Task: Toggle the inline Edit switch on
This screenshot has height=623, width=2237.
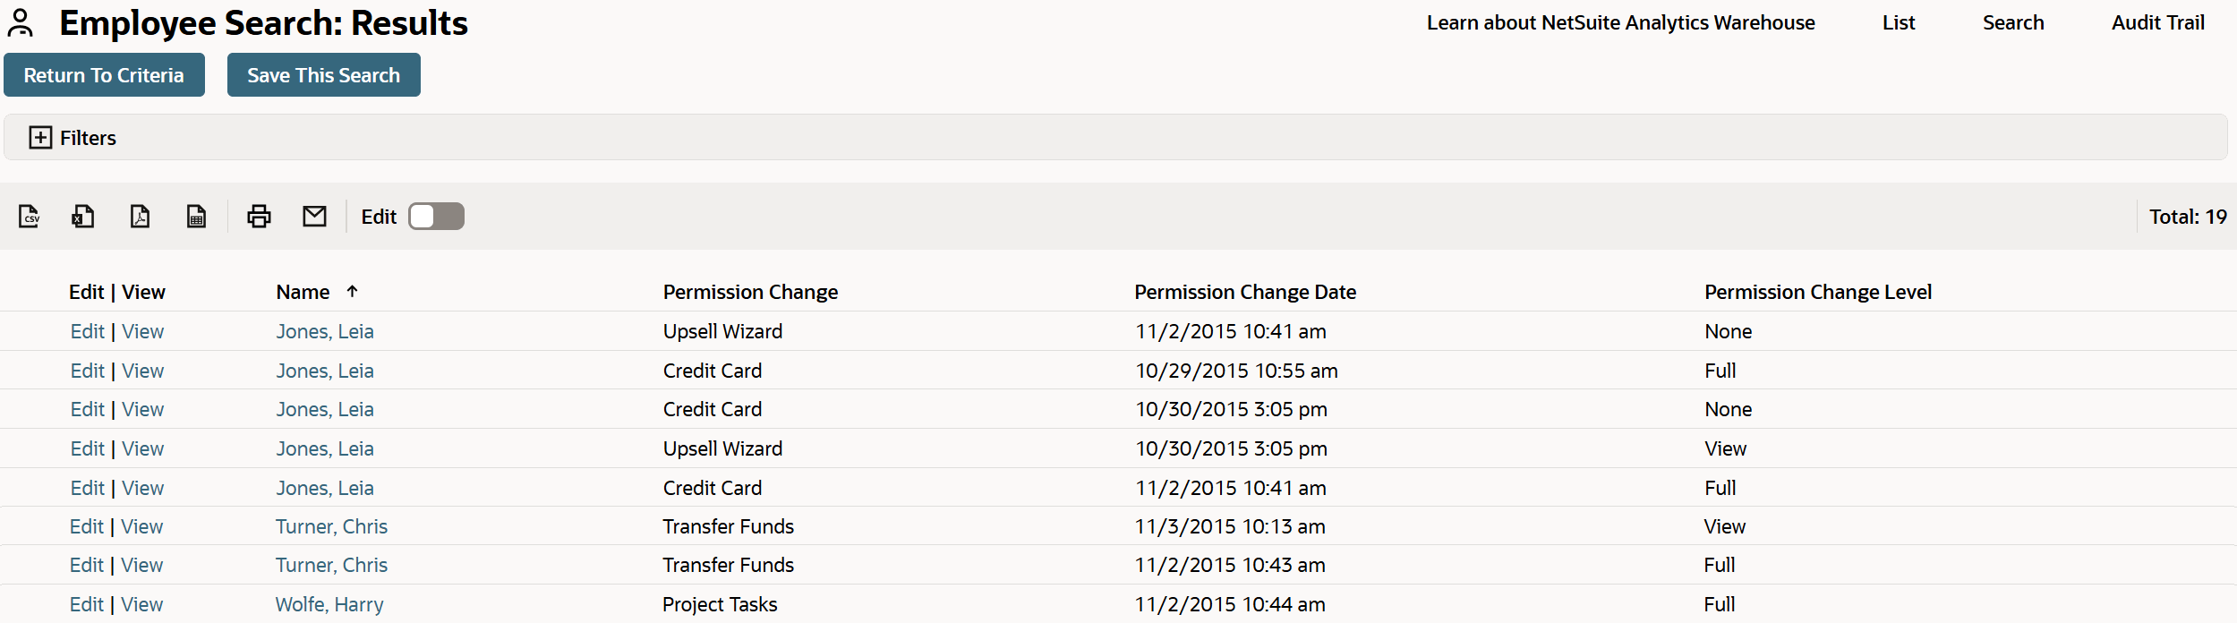Action: tap(436, 217)
